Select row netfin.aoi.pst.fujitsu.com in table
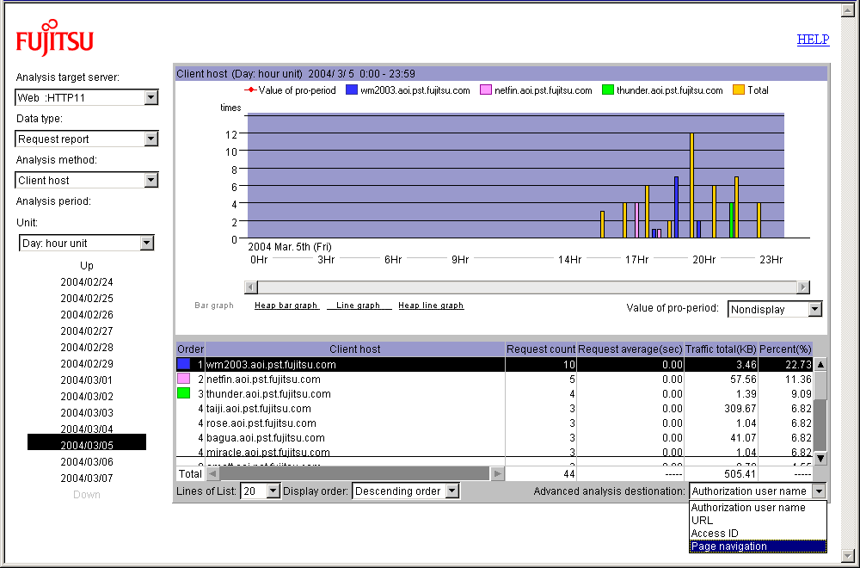This screenshot has height=568, width=860. (x=494, y=380)
